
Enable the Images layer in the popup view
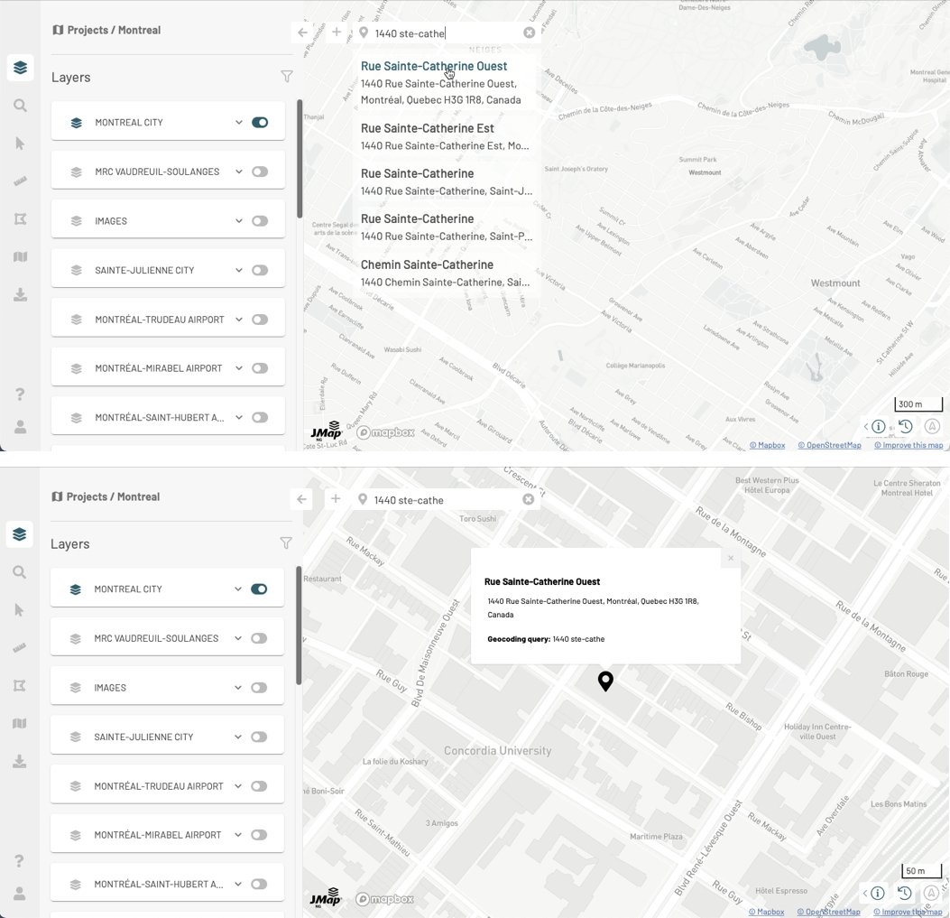pyautogui.click(x=259, y=688)
